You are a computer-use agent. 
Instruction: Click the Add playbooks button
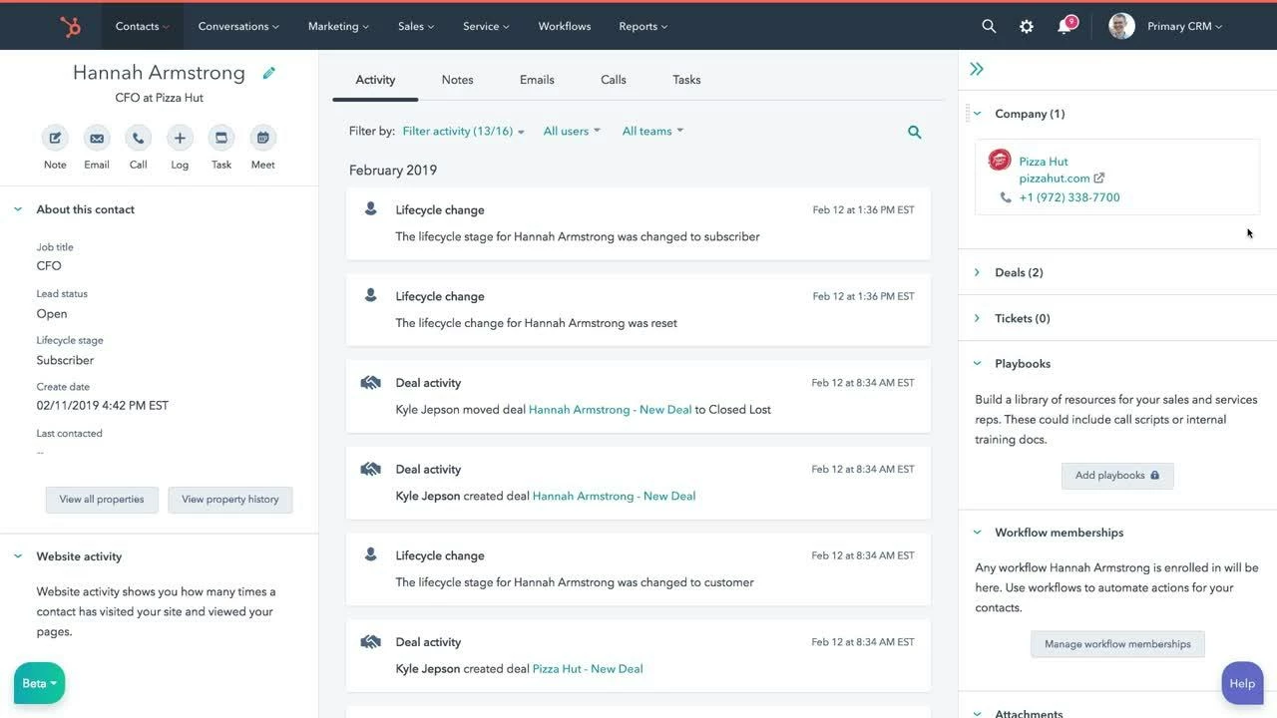[x=1117, y=476]
